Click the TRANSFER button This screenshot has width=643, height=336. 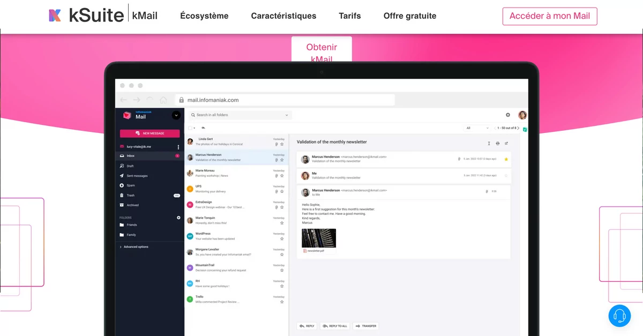coord(365,326)
